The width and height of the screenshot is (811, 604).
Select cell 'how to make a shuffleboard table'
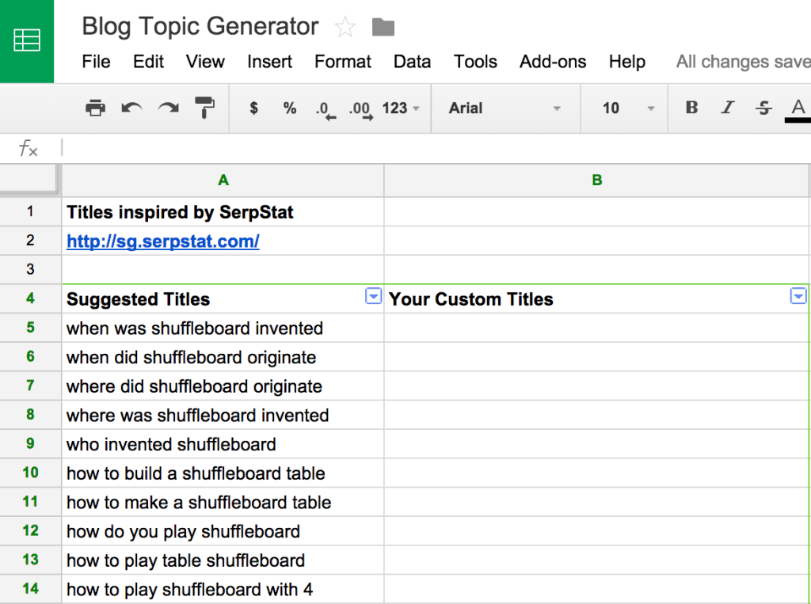tap(223, 502)
